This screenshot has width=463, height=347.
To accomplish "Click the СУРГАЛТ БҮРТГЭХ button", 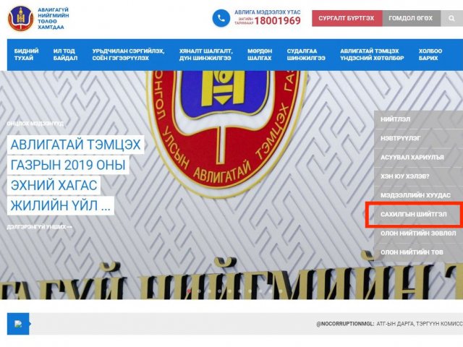I will pyautogui.click(x=347, y=18).
